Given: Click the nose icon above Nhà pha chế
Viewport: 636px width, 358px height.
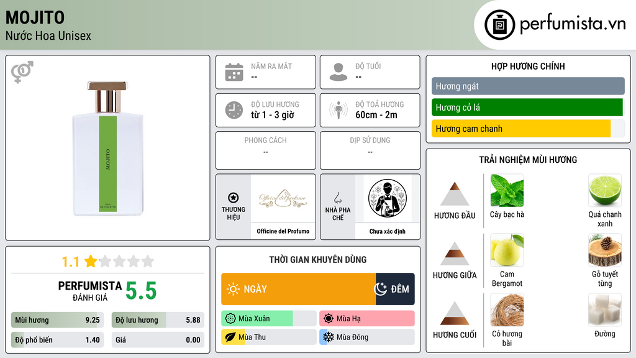Looking at the screenshot, I should click(x=337, y=198).
